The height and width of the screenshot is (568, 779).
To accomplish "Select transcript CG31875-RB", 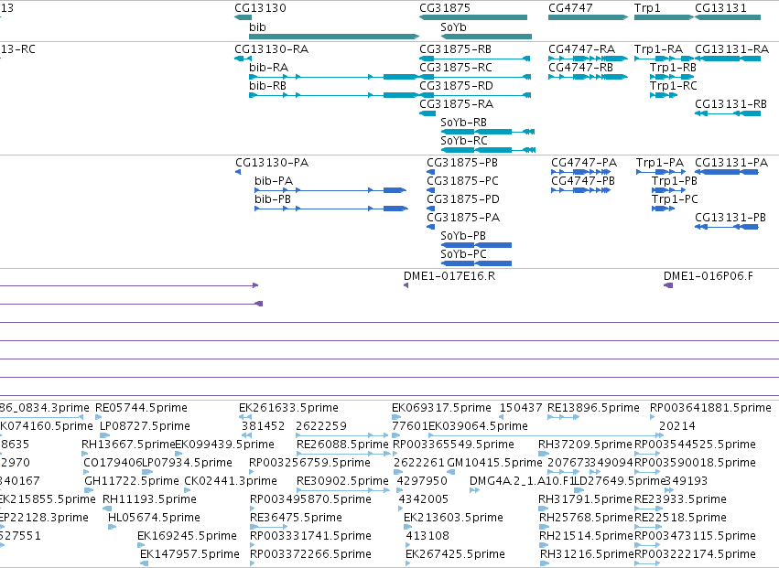I will pyautogui.click(x=475, y=59).
